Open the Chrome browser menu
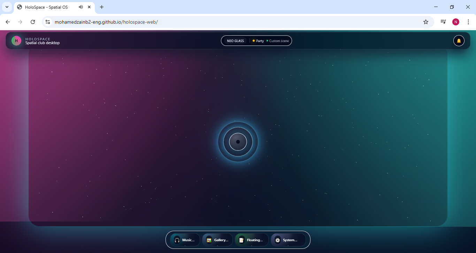Screen dimensions: 476x253 click(x=468, y=22)
